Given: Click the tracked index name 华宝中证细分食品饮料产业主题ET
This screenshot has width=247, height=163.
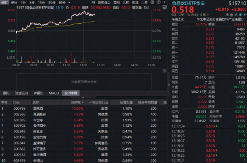Looking at the screenshot, I should tap(221, 19).
